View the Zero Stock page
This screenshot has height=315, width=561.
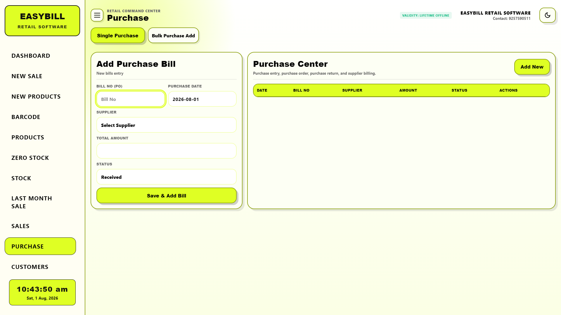(40, 158)
